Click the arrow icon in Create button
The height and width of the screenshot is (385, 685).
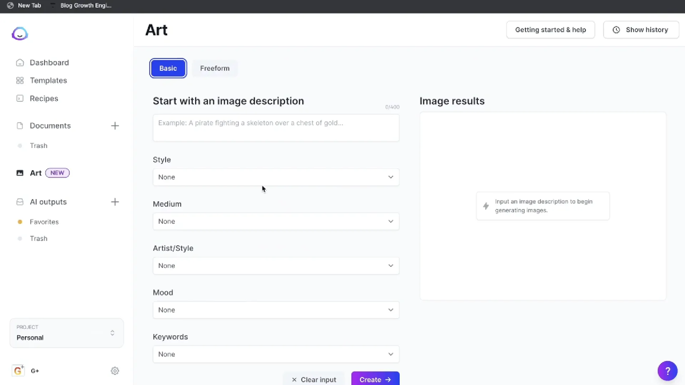pyautogui.click(x=388, y=380)
